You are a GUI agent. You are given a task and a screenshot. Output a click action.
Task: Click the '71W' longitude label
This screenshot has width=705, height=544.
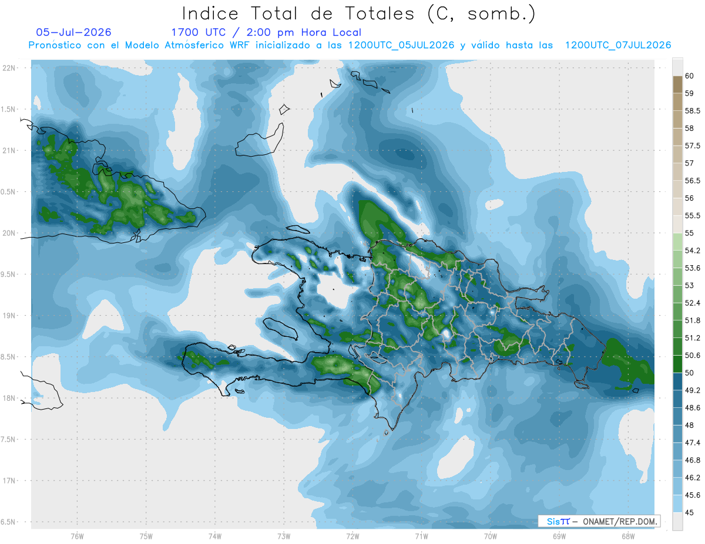(421, 536)
